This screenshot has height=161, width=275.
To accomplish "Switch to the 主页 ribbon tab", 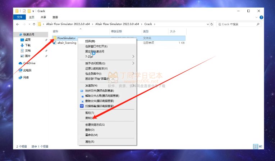I will [x=32, y=17].
